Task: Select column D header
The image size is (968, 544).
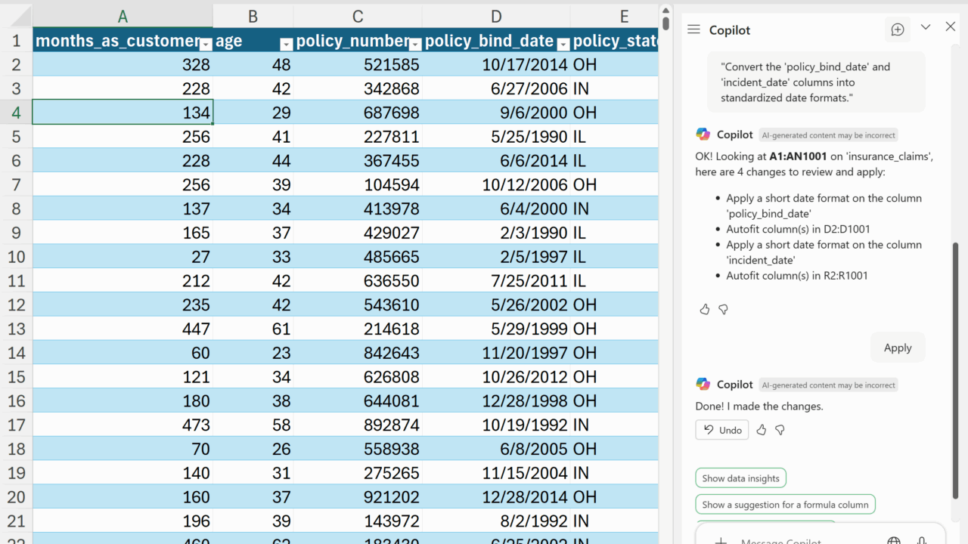Action: 495,17
